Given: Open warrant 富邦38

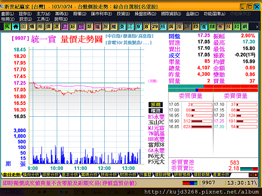Looking at the screenshot, I should 156,145.
